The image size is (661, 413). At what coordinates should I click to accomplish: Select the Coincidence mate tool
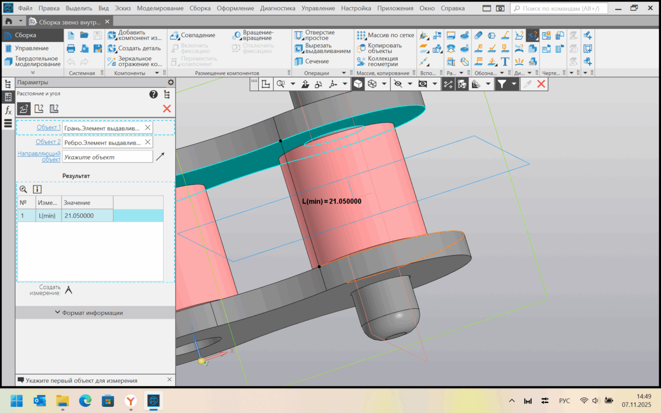click(198, 35)
